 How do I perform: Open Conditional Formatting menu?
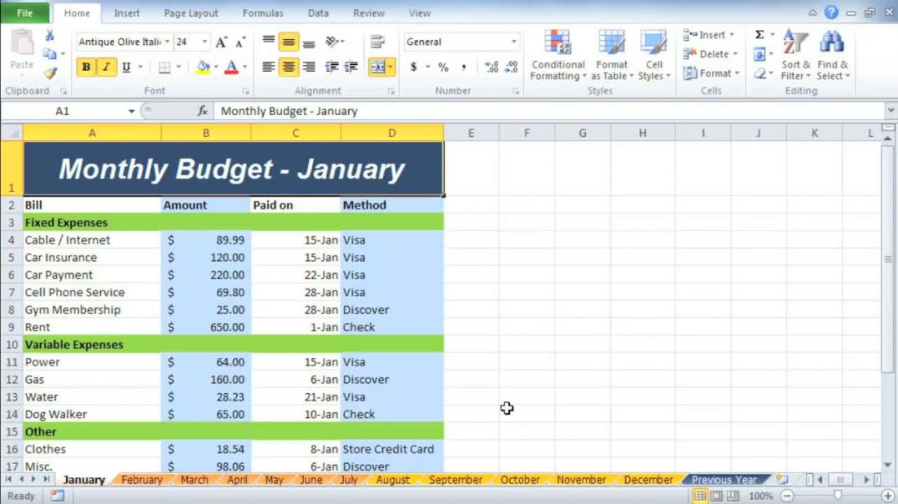click(x=557, y=55)
